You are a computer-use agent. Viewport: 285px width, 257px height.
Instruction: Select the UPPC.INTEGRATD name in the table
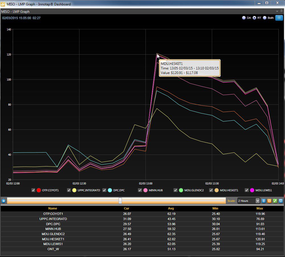point(53,219)
